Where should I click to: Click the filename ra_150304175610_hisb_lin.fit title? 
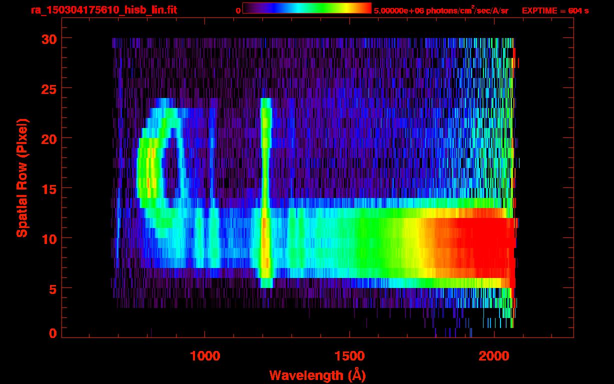coord(103,10)
